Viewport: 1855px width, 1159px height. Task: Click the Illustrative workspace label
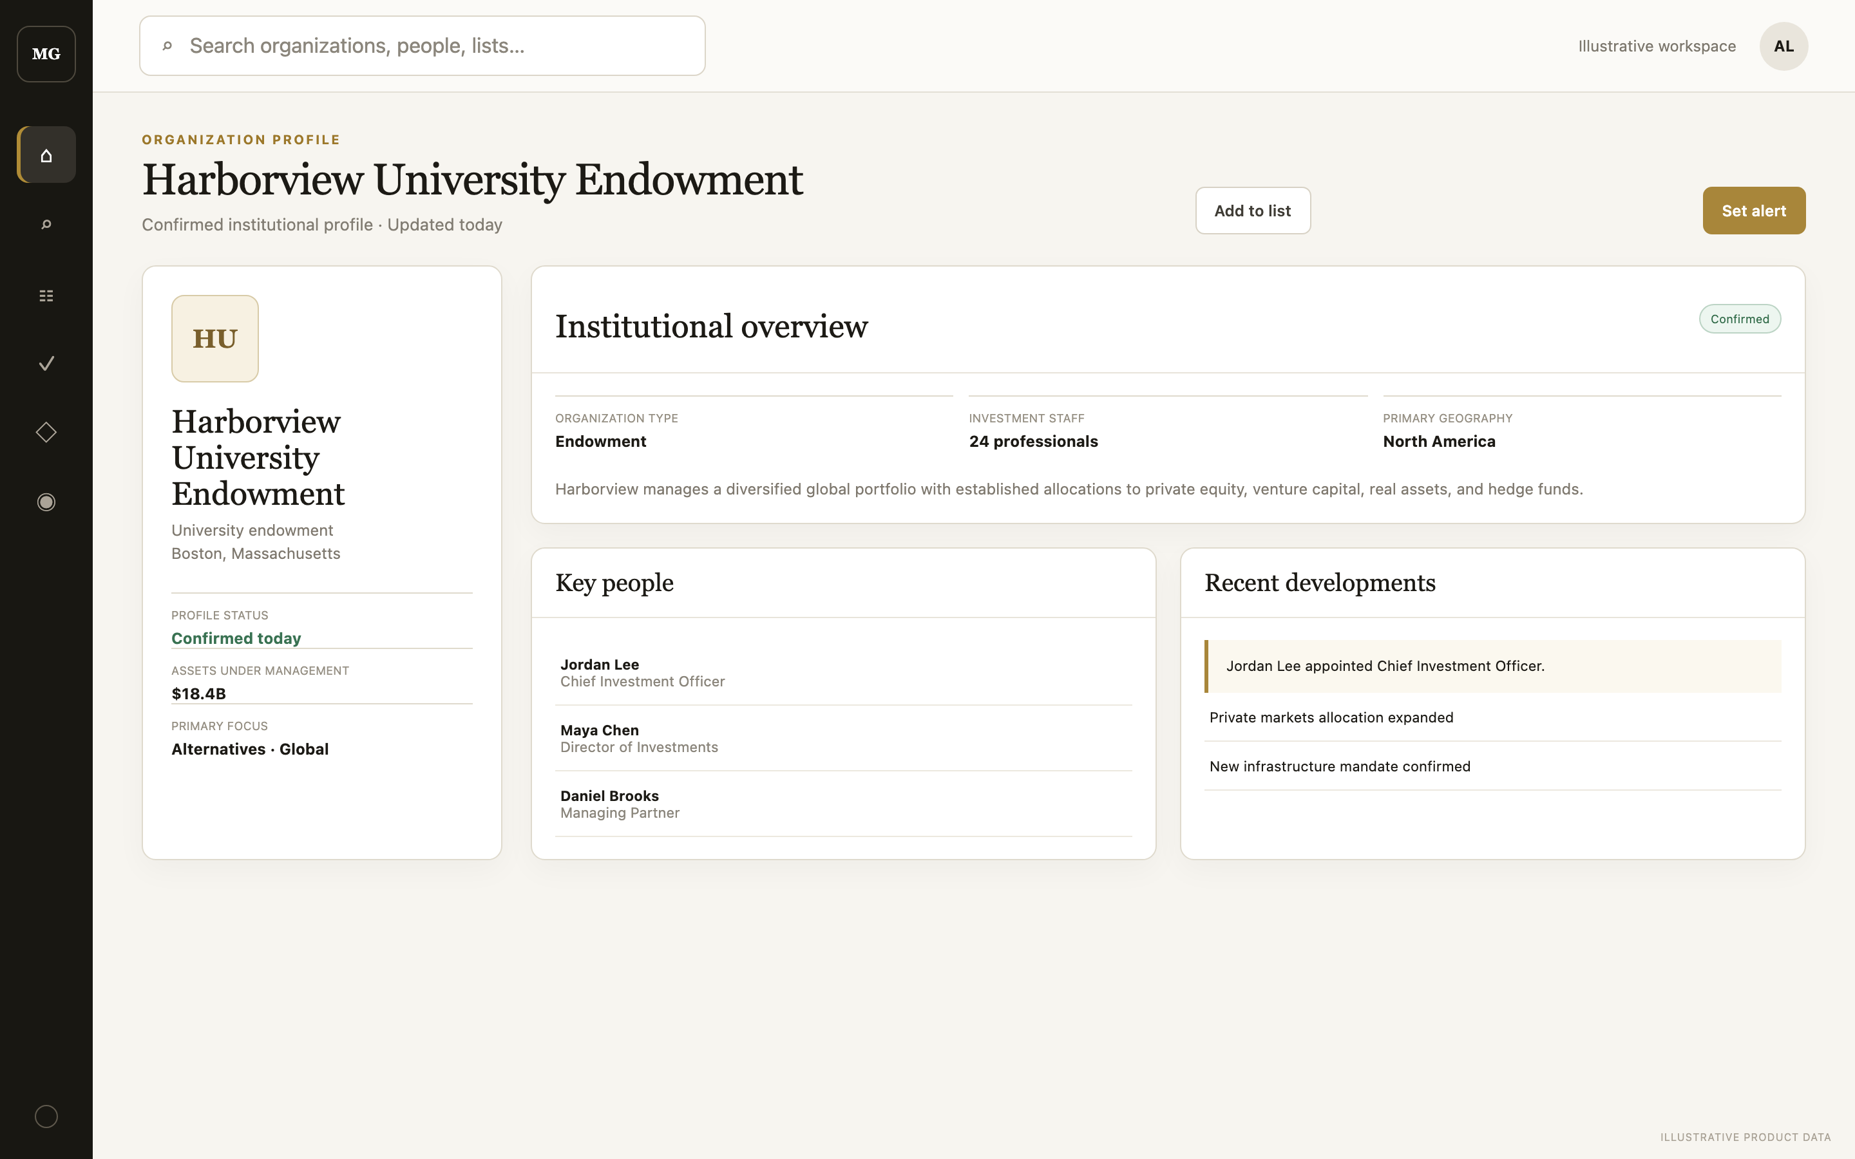[1657, 46]
